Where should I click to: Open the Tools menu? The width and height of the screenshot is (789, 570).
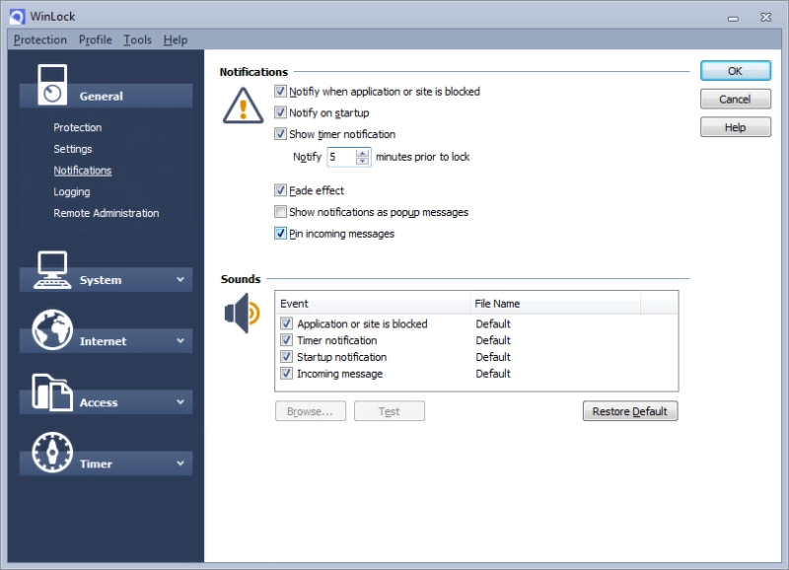click(x=137, y=39)
